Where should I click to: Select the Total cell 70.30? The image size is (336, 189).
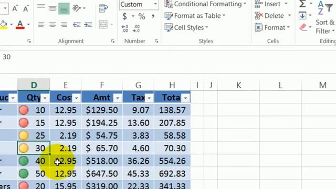[172, 148]
